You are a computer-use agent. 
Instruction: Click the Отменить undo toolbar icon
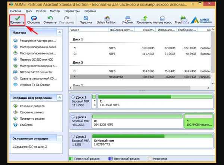click(50, 20)
